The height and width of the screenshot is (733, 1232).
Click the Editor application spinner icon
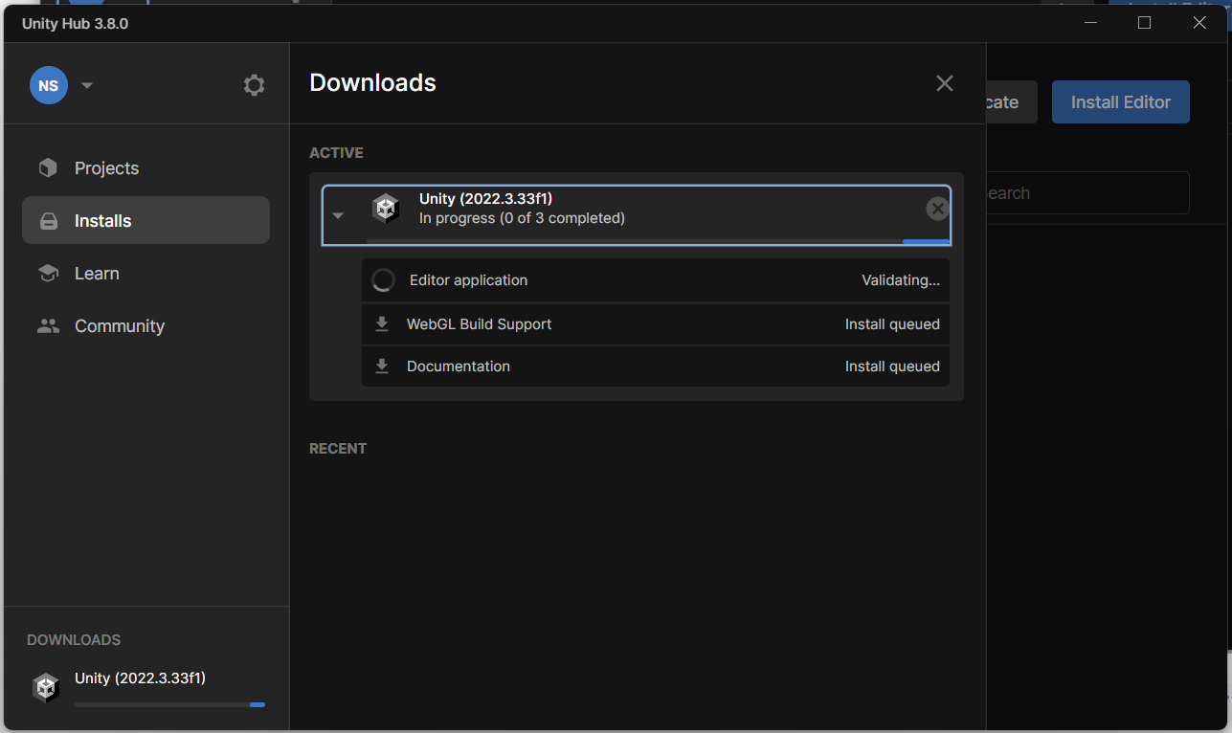(383, 280)
